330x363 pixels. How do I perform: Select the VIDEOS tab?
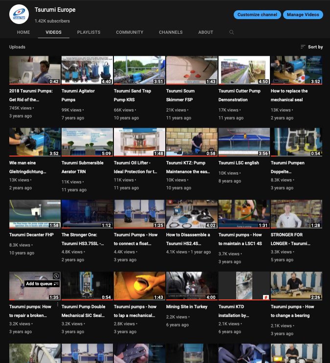53,32
